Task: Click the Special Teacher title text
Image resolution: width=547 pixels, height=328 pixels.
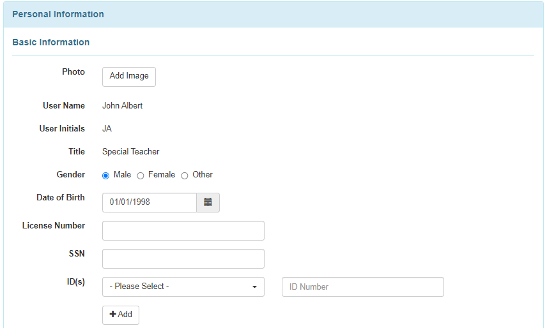Action: pos(131,152)
